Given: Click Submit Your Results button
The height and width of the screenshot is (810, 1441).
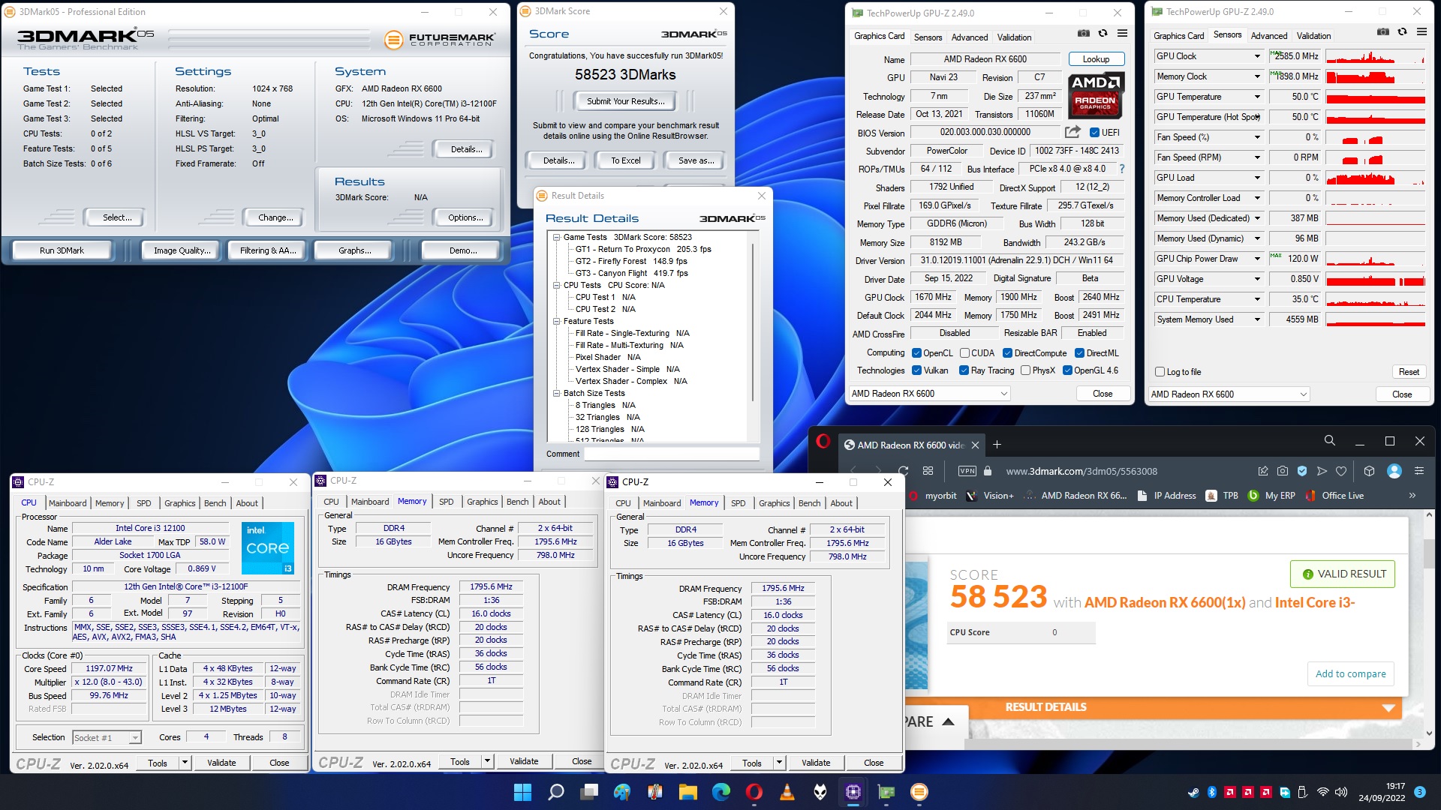Looking at the screenshot, I should (625, 101).
